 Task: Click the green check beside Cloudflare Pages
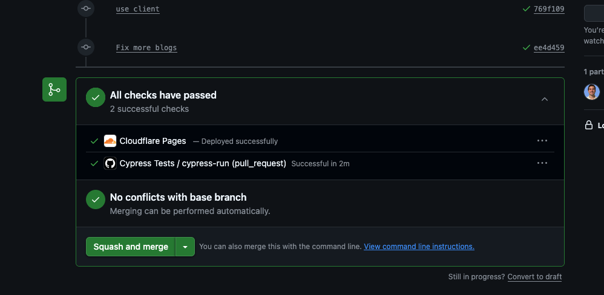pos(94,141)
